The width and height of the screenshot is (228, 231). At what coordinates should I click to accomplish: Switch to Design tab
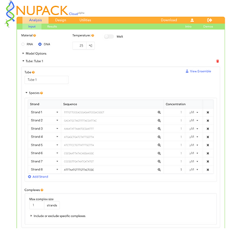[x=60, y=20]
